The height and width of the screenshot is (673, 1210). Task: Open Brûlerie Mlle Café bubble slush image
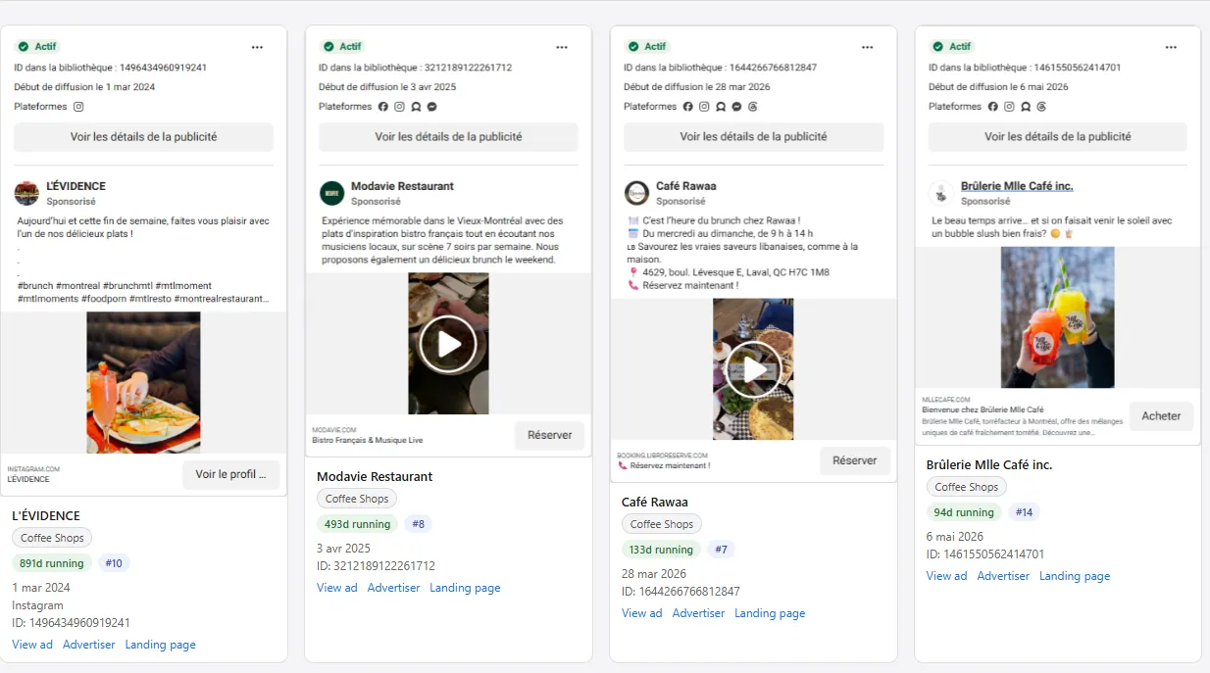(1058, 317)
